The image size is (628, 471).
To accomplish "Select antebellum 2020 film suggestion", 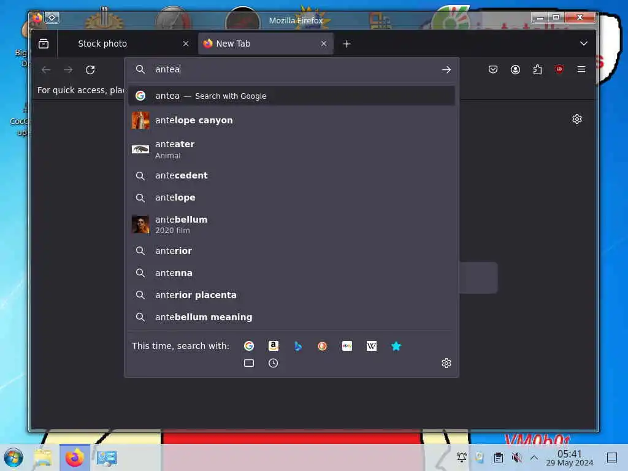I will point(291,224).
